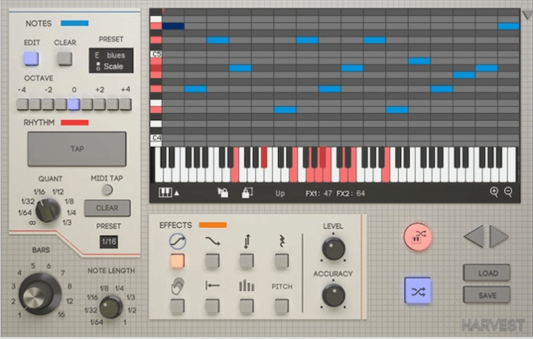
Task: Click the LOAD button
Action: tap(487, 272)
